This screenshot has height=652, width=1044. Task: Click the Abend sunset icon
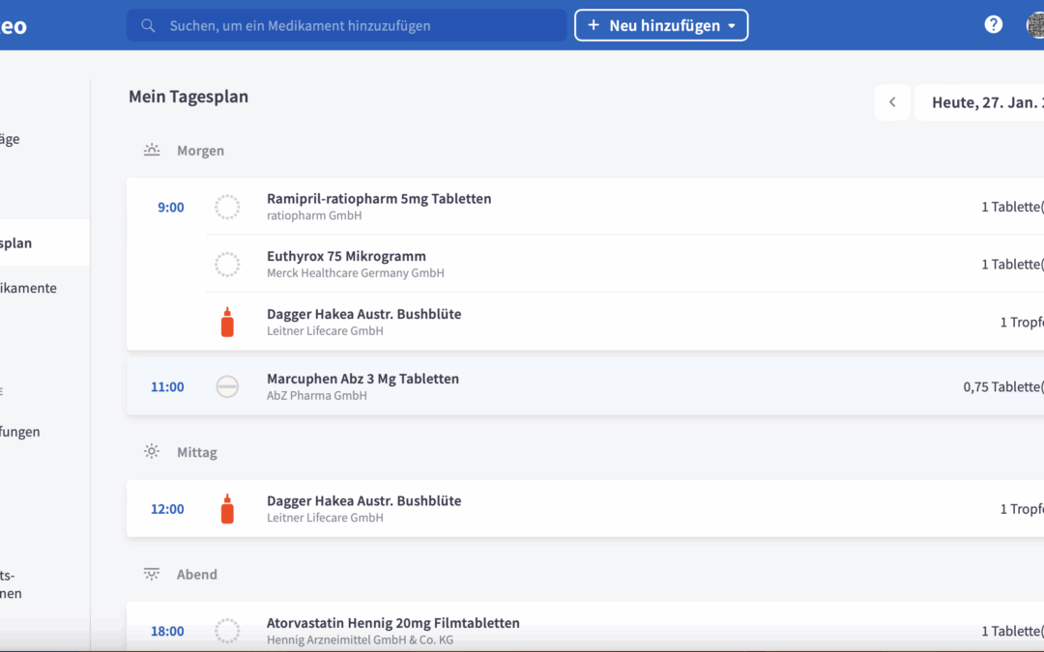[152, 574]
